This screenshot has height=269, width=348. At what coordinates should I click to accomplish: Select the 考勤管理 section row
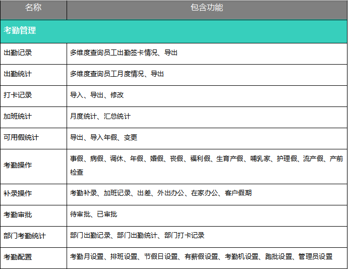(x=20, y=31)
